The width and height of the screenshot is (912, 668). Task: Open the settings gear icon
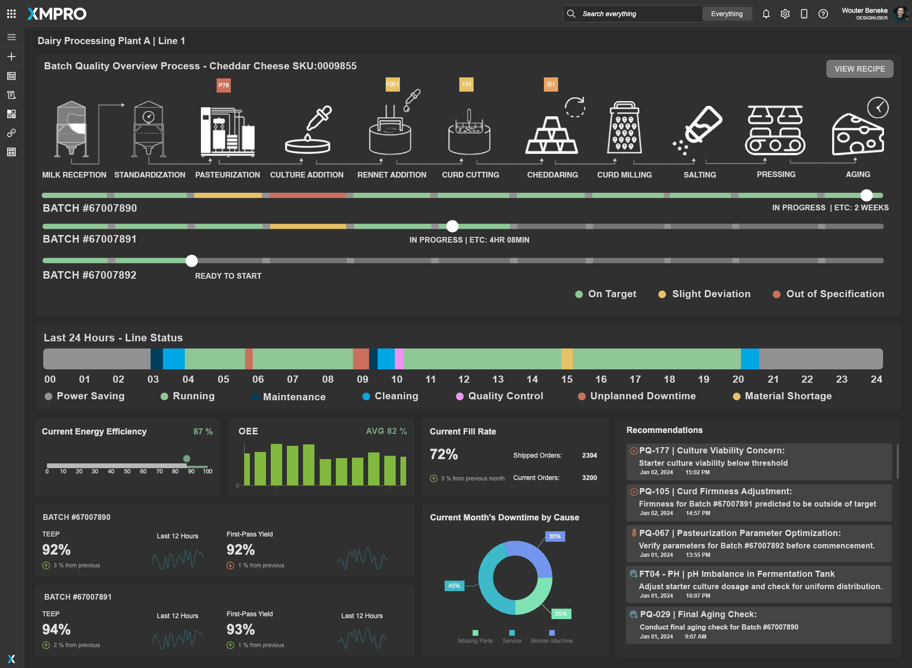(x=785, y=14)
